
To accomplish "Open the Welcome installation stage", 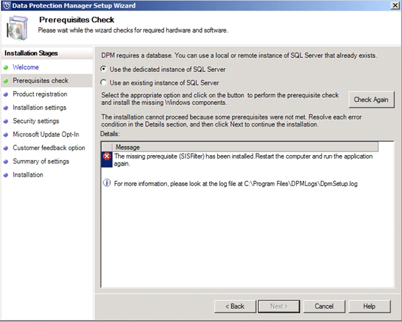I will coord(26,67).
